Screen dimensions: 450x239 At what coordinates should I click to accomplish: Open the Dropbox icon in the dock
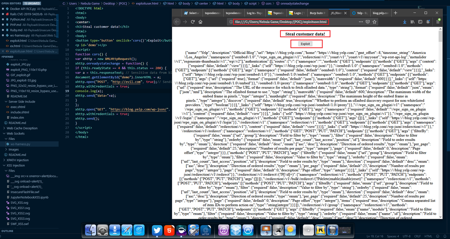coord(236,230)
